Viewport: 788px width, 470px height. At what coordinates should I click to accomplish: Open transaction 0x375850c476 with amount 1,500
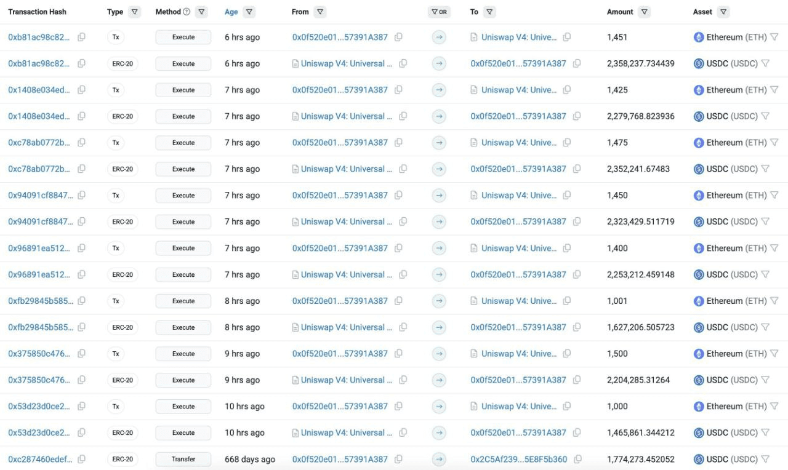click(39, 354)
